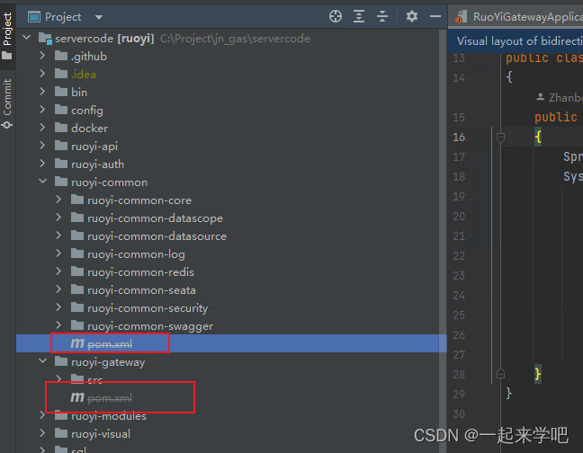Click the fold end marker at line 28

500,373
